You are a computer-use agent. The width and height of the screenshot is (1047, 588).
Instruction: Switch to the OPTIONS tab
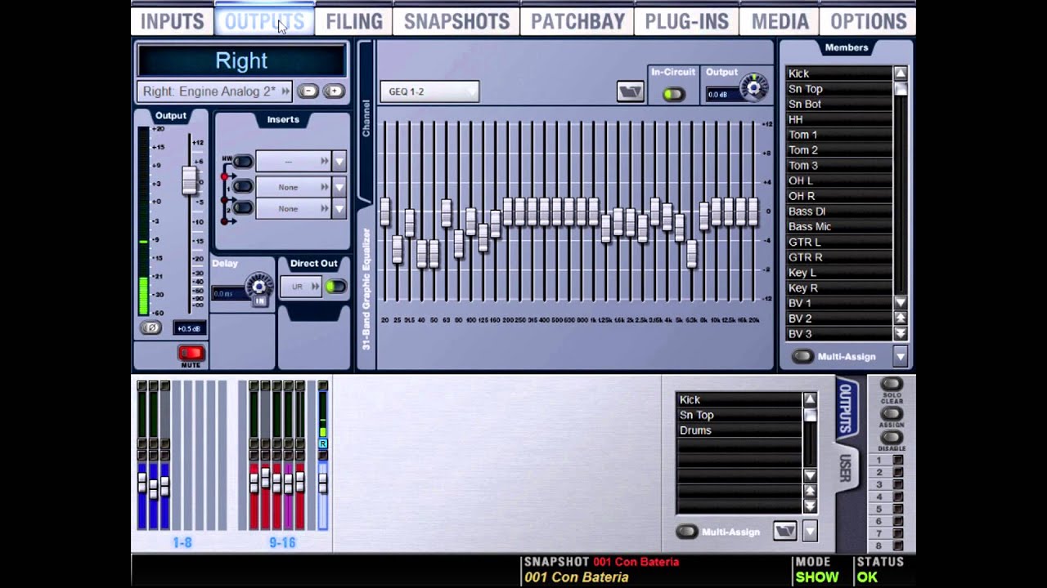(x=868, y=21)
